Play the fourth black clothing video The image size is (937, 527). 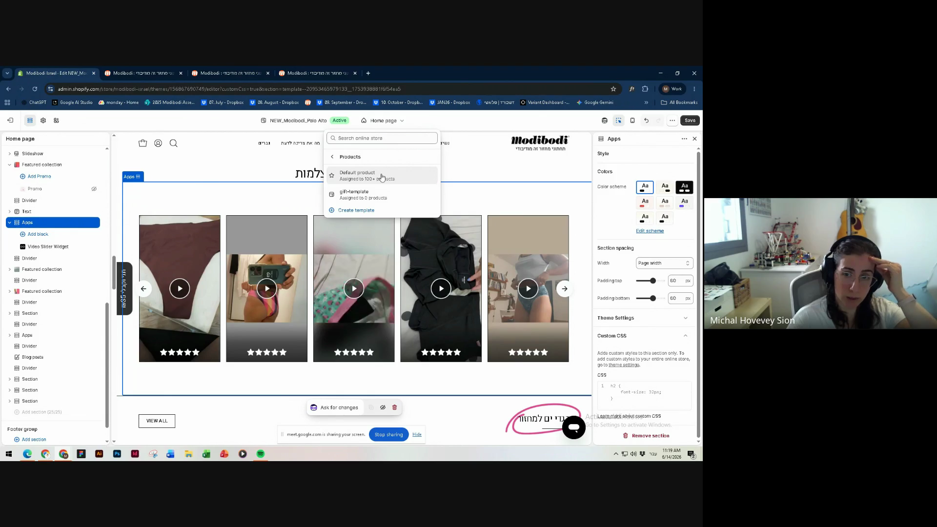[441, 288]
